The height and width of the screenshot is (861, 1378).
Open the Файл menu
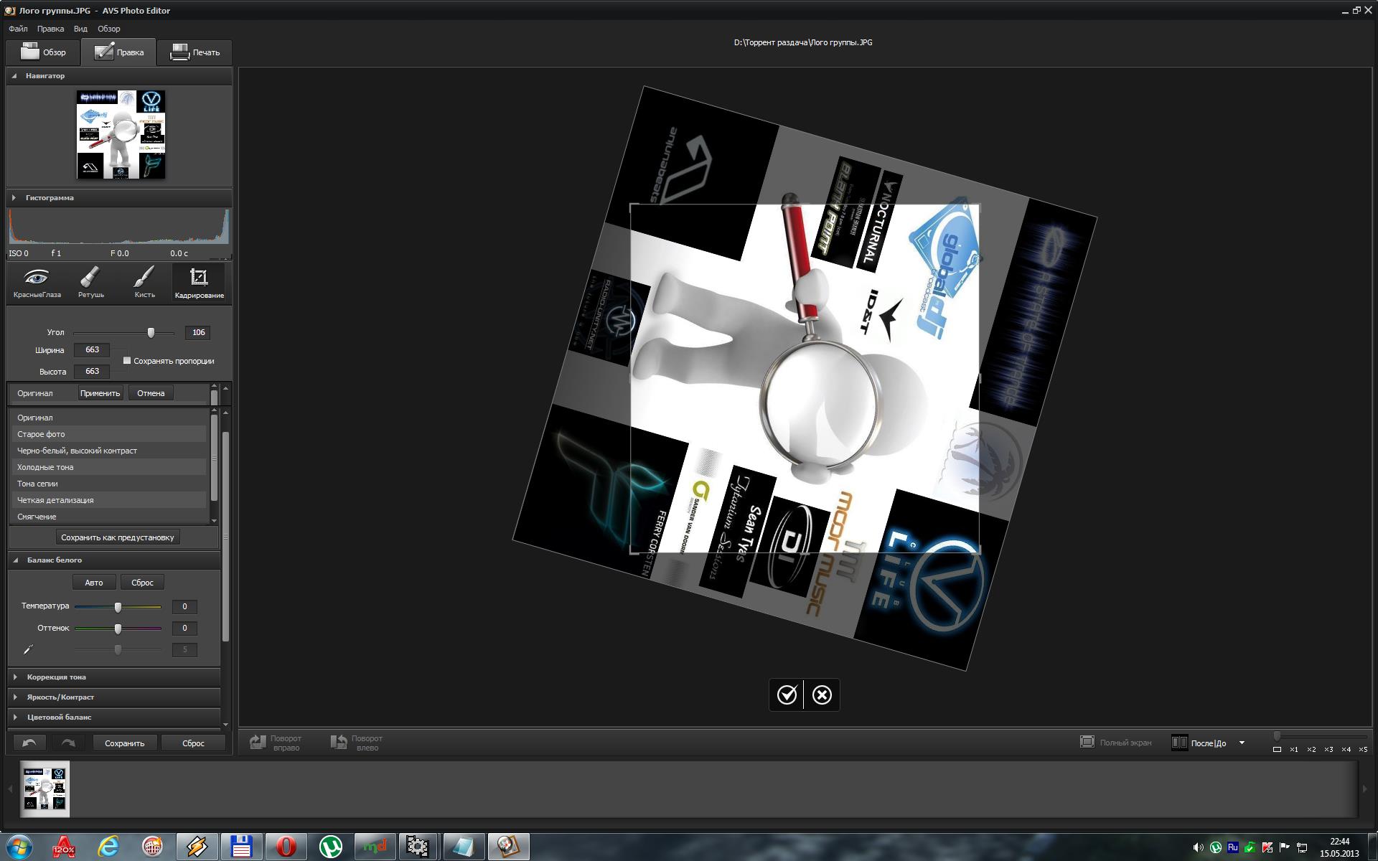(18, 29)
